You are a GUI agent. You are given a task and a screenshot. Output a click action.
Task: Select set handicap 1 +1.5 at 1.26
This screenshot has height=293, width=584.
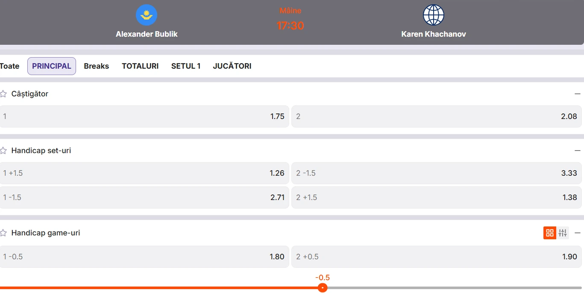tap(144, 173)
